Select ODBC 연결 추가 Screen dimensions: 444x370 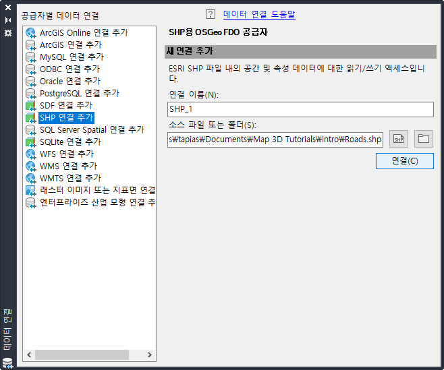tap(70, 69)
